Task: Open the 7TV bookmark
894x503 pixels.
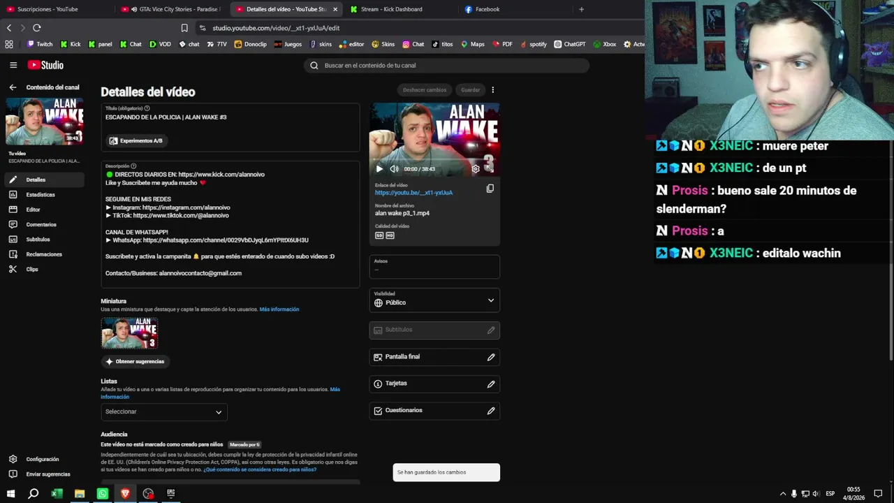Action: pyautogui.click(x=217, y=44)
